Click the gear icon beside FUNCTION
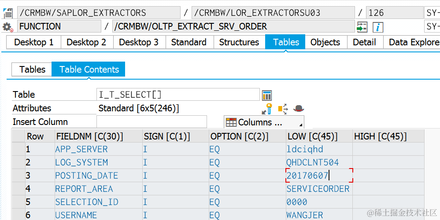 click(7, 27)
